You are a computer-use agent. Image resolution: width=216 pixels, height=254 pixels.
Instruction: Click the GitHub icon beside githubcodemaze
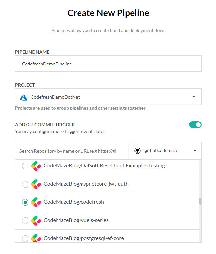point(137,151)
